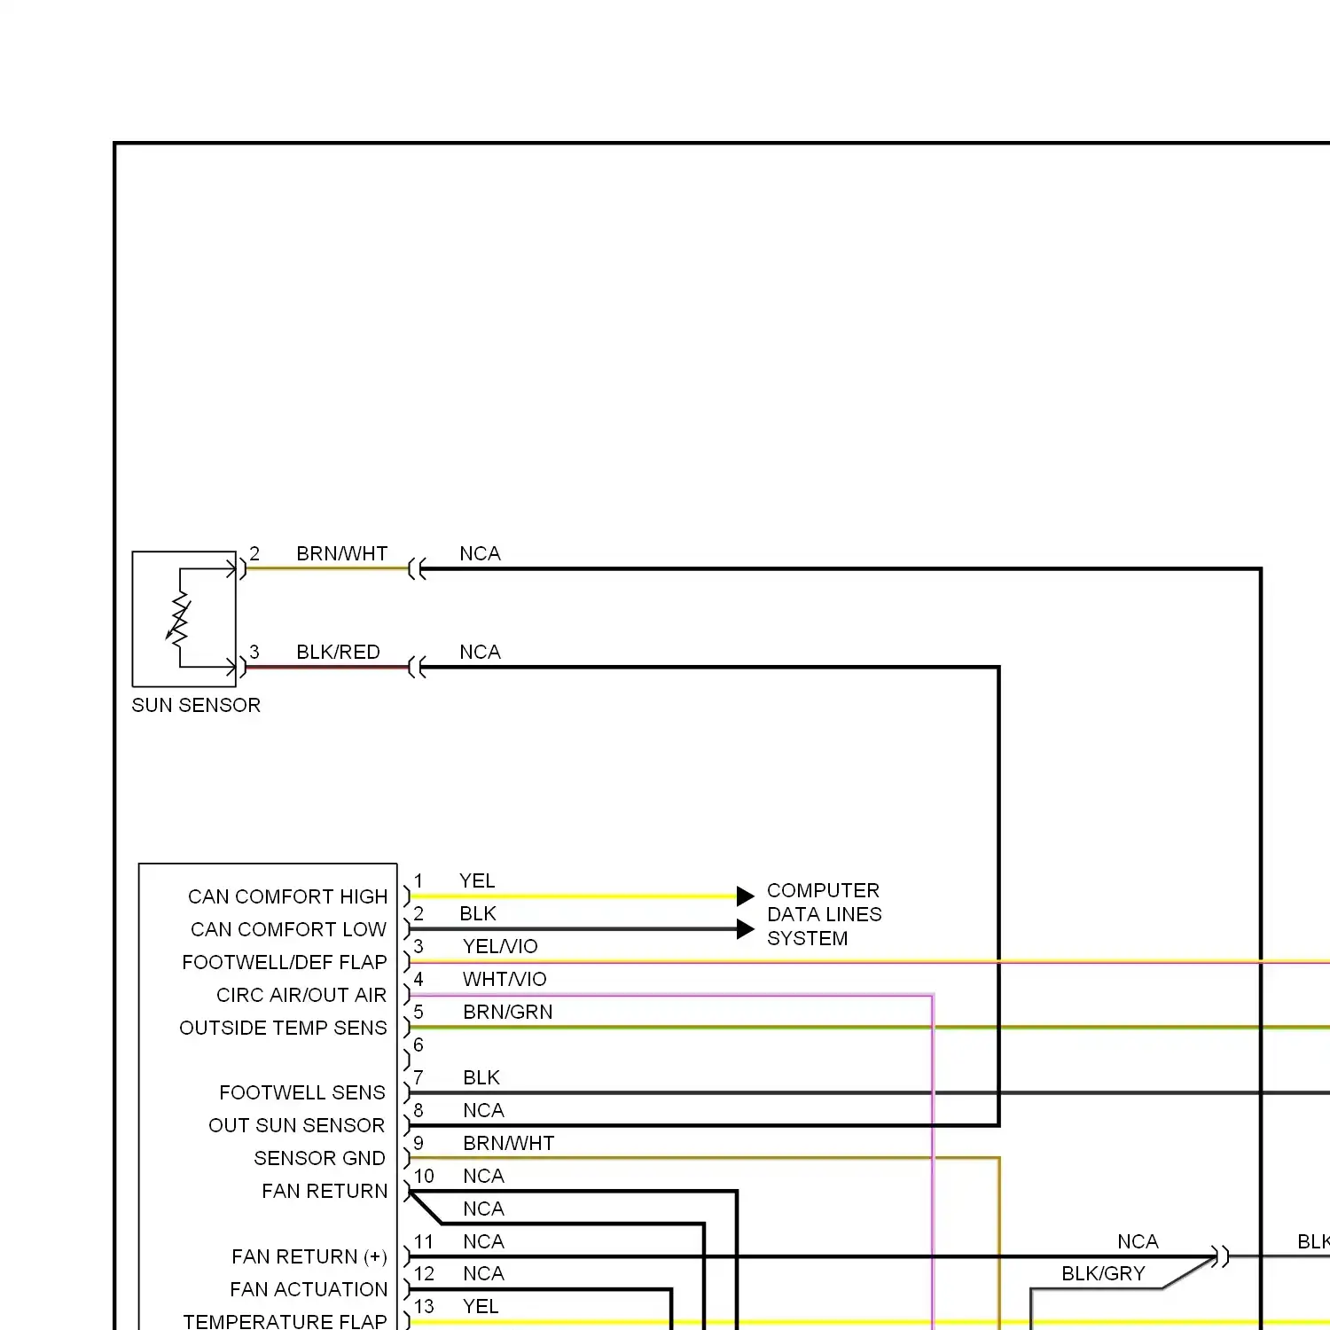Click the CIRC AIR/OUT AIR terminal label
This screenshot has width=1330, height=1330.
click(x=301, y=995)
